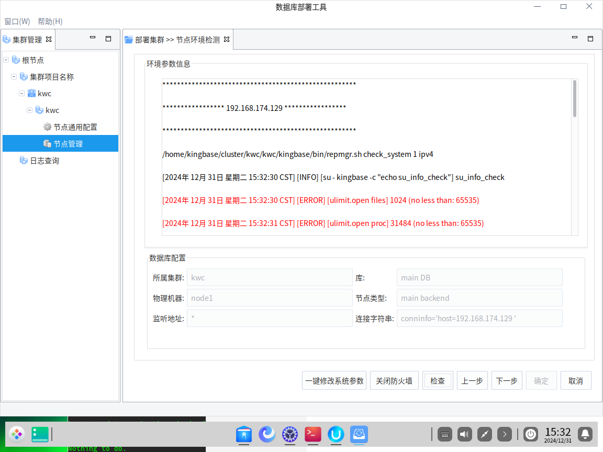Click the 节点通用配置 gear icon
Screen dimensions: 603x452
(x=47, y=127)
